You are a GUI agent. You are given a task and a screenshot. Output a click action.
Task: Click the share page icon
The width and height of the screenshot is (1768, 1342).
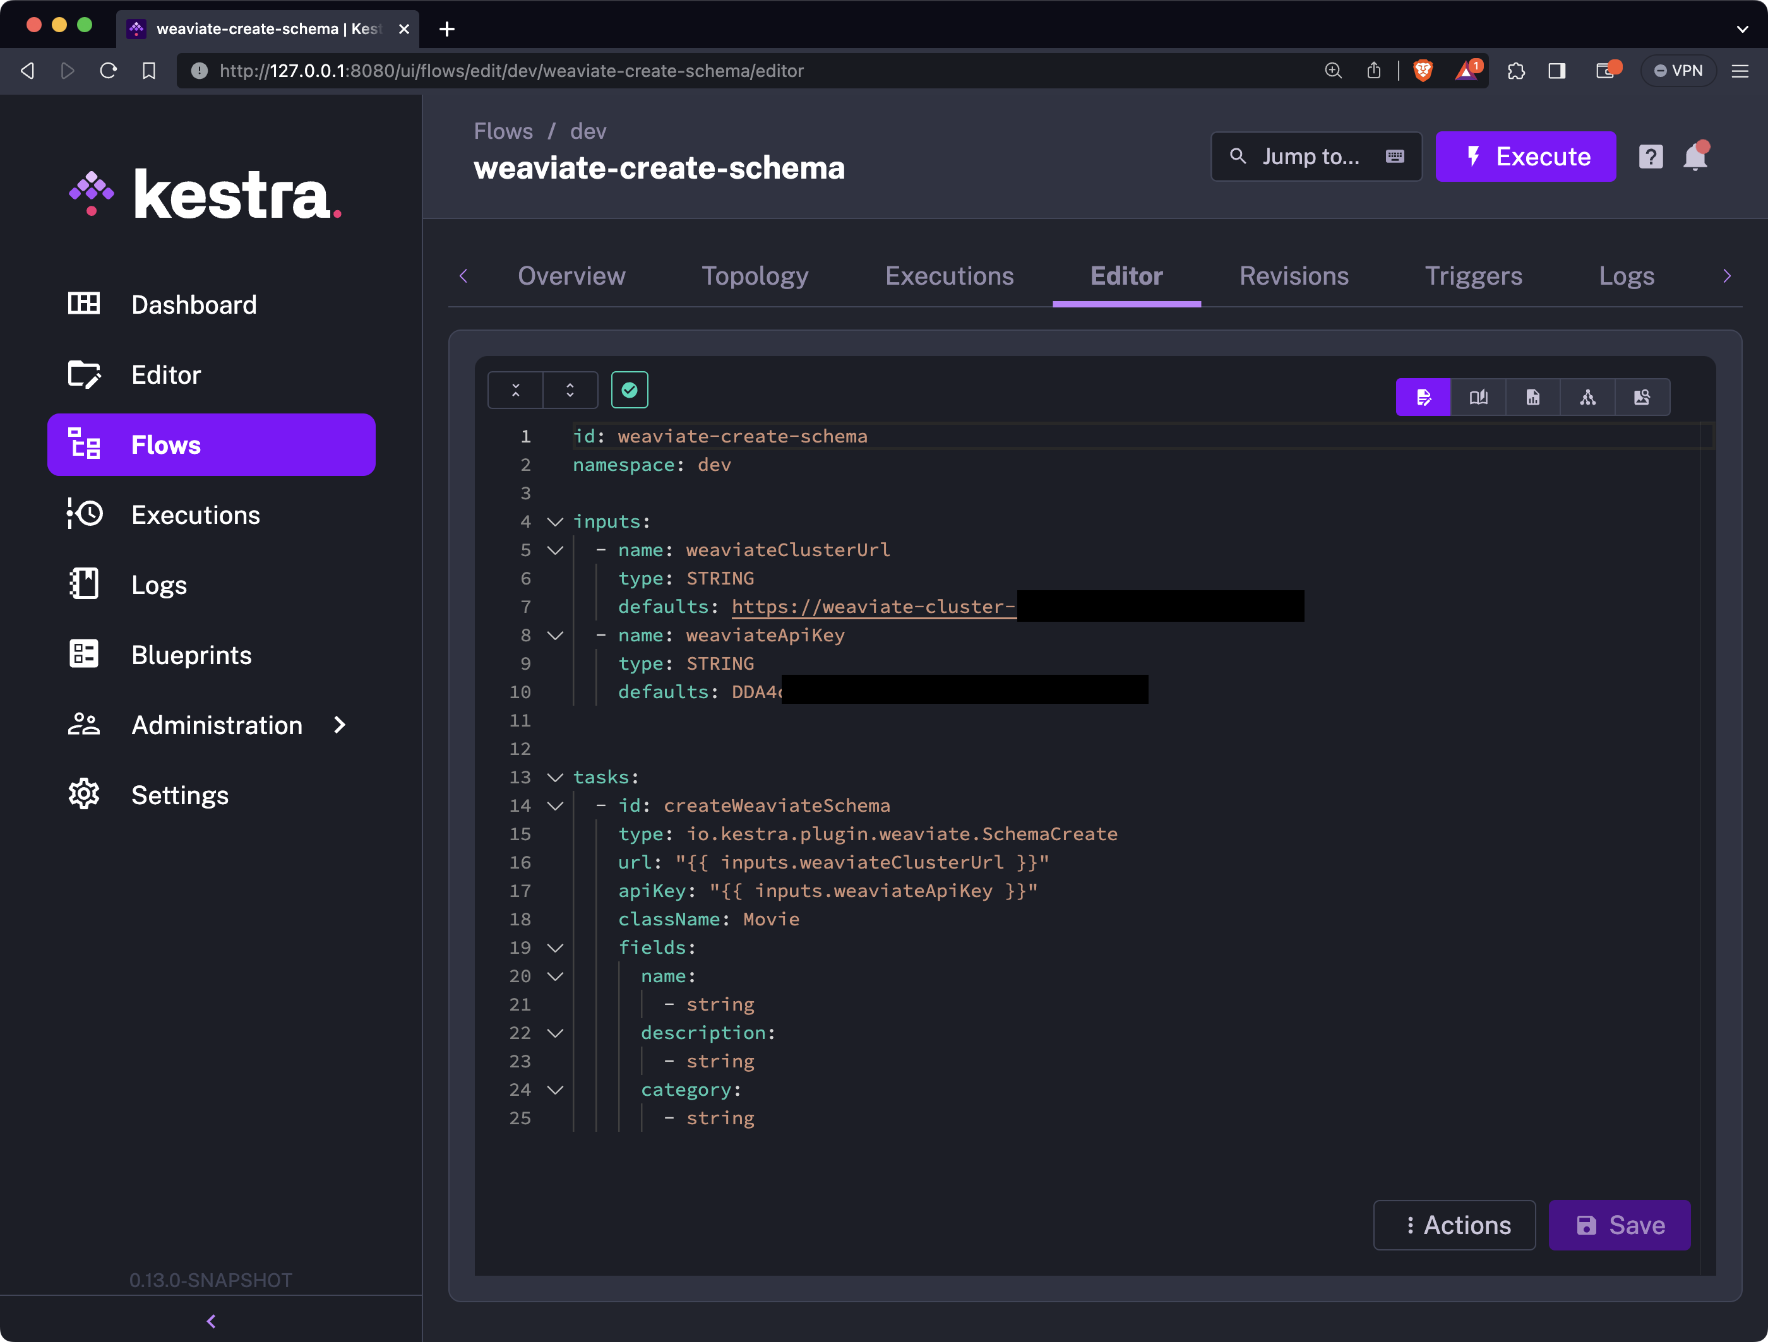(1374, 70)
